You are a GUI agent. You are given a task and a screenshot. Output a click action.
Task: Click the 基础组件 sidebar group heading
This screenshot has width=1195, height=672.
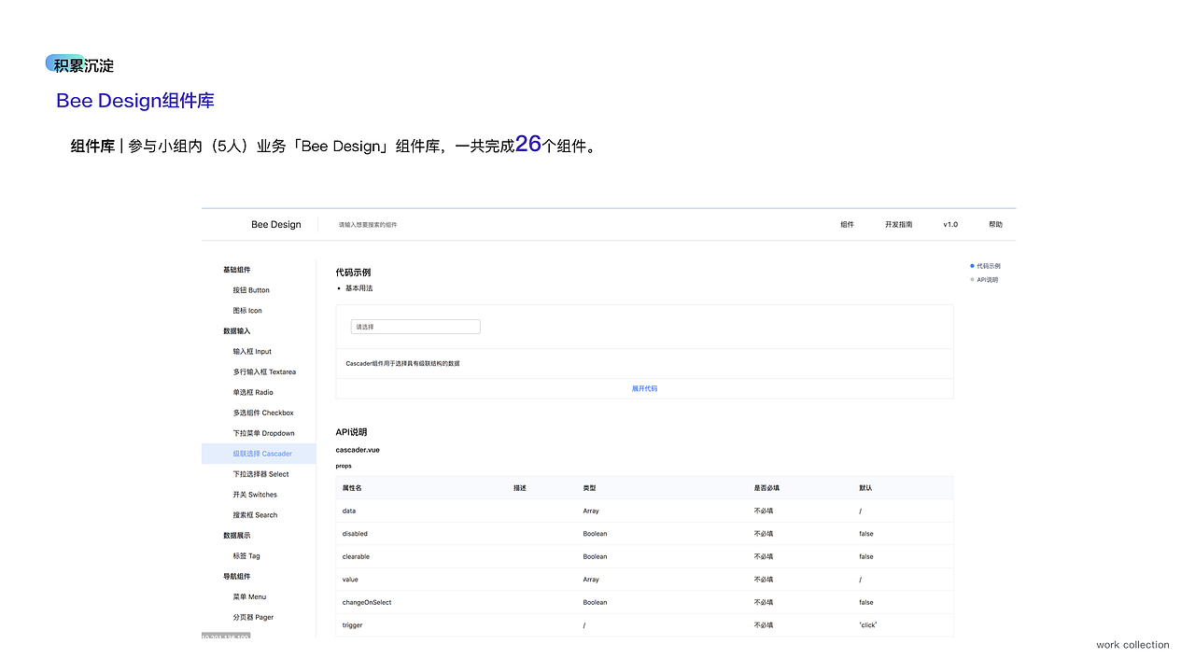236,270
